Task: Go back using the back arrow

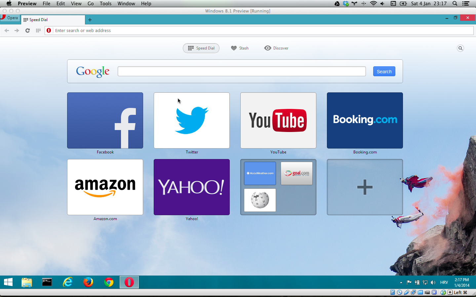Action: (7, 30)
